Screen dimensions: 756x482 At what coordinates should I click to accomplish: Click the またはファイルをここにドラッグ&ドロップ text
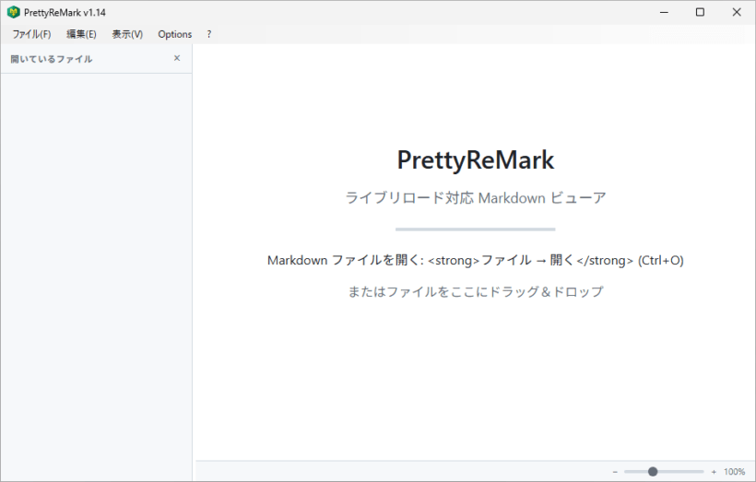[x=476, y=291]
